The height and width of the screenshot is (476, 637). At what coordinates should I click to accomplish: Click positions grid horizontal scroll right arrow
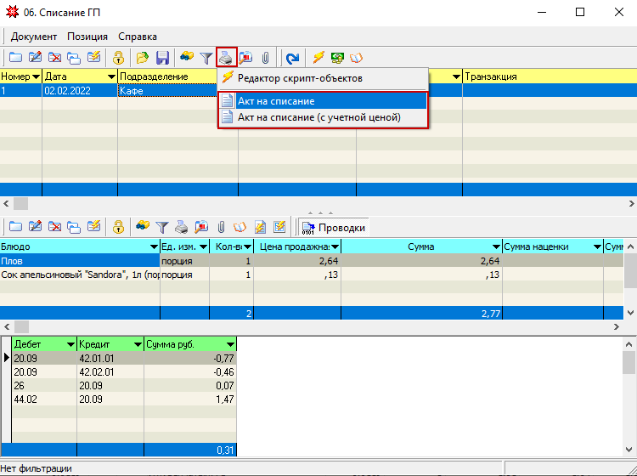617,326
